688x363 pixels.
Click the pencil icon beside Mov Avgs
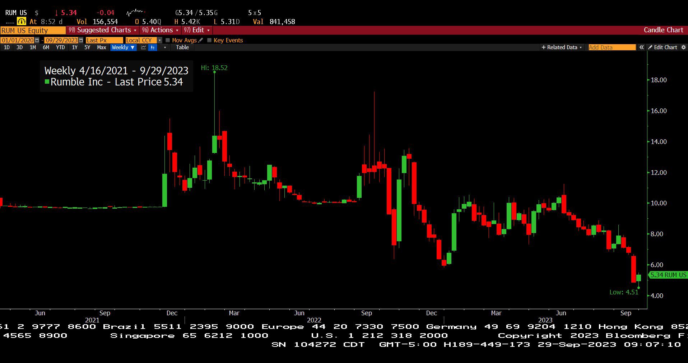point(201,40)
